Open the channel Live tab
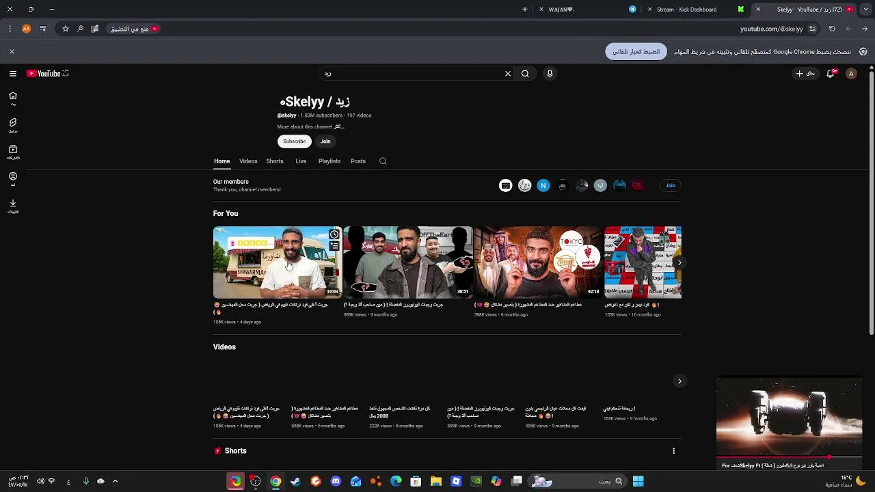 tap(301, 161)
